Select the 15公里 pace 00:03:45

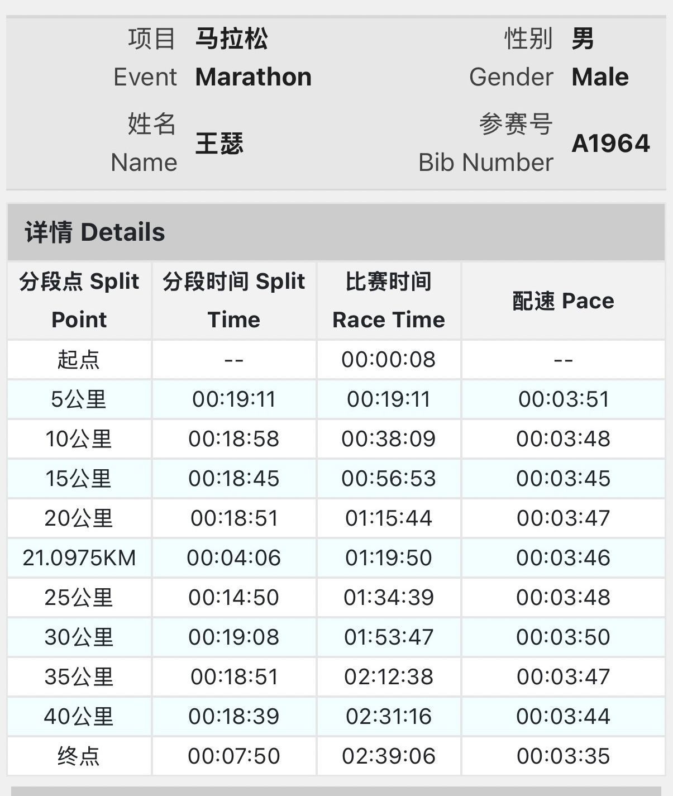coord(563,479)
